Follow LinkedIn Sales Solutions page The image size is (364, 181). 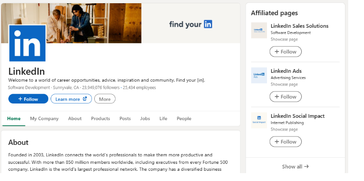click(286, 52)
